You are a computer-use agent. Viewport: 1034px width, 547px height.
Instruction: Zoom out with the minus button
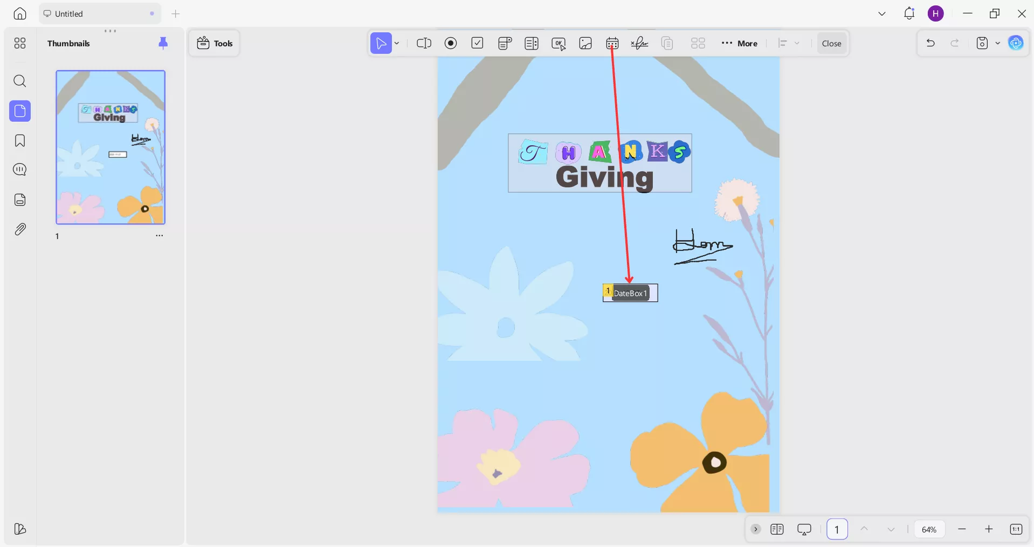pos(962,529)
